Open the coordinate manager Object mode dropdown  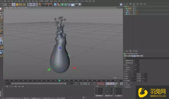click(x=99, y=96)
